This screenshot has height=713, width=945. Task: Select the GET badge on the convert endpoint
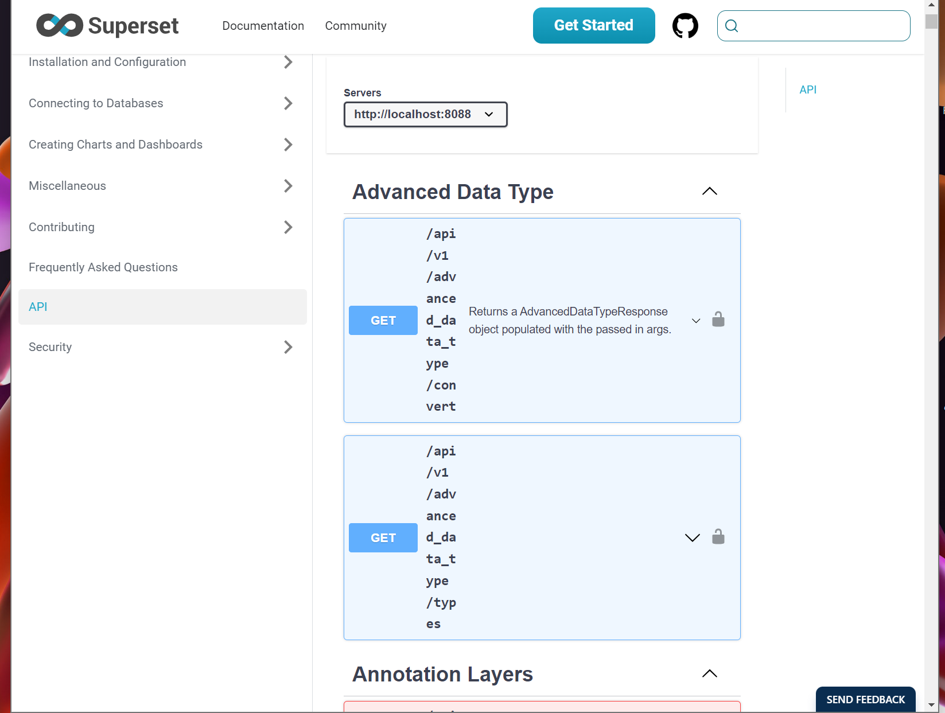[383, 320]
